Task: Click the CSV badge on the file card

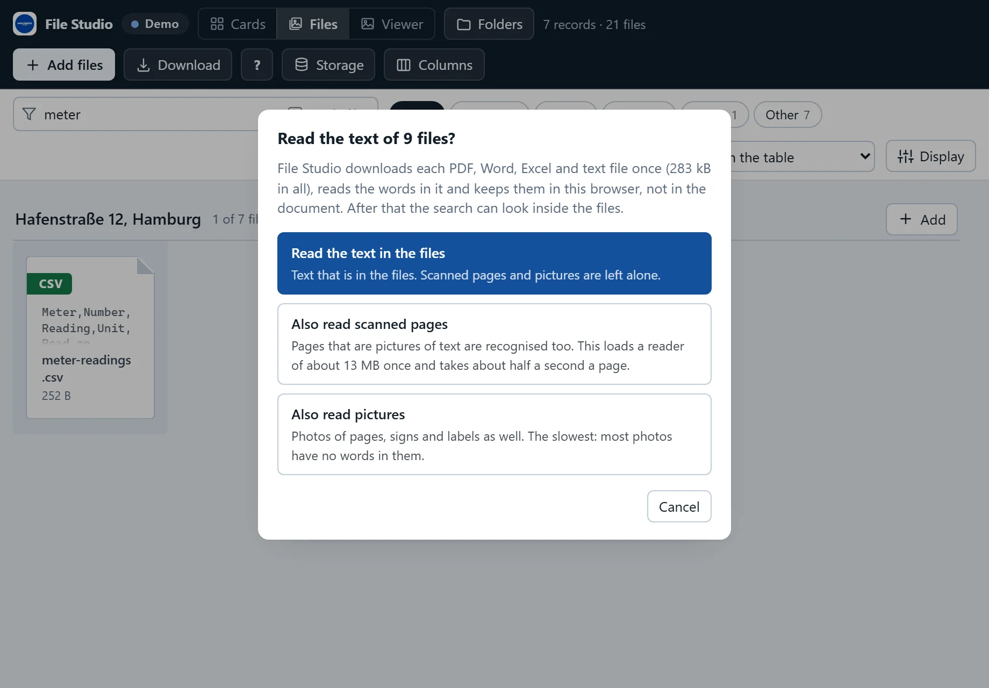Action: coord(50,283)
